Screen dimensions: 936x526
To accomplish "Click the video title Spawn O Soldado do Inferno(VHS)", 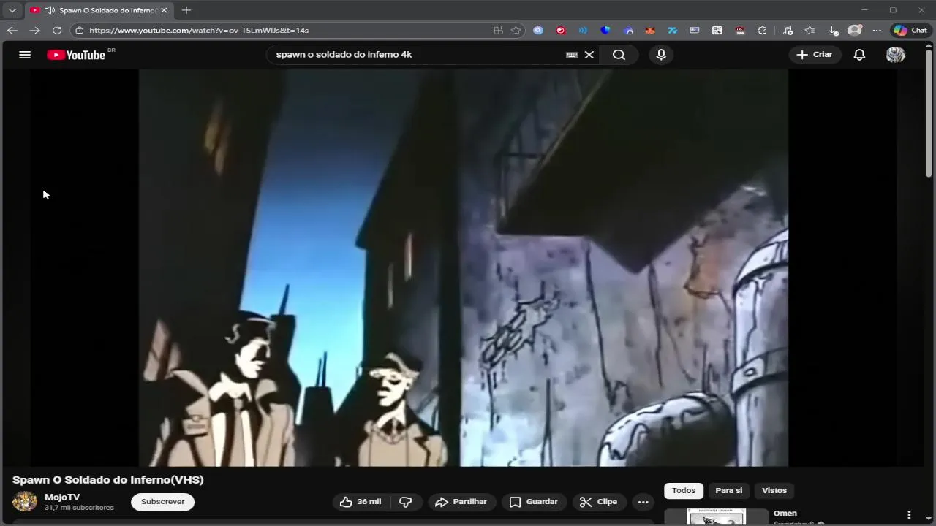I will click(108, 480).
